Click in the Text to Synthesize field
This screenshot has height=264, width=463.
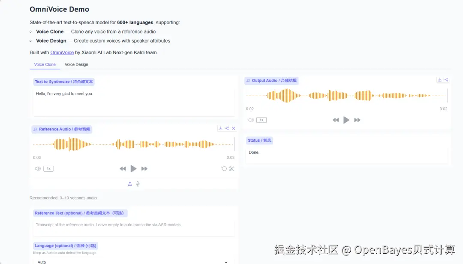134,102
